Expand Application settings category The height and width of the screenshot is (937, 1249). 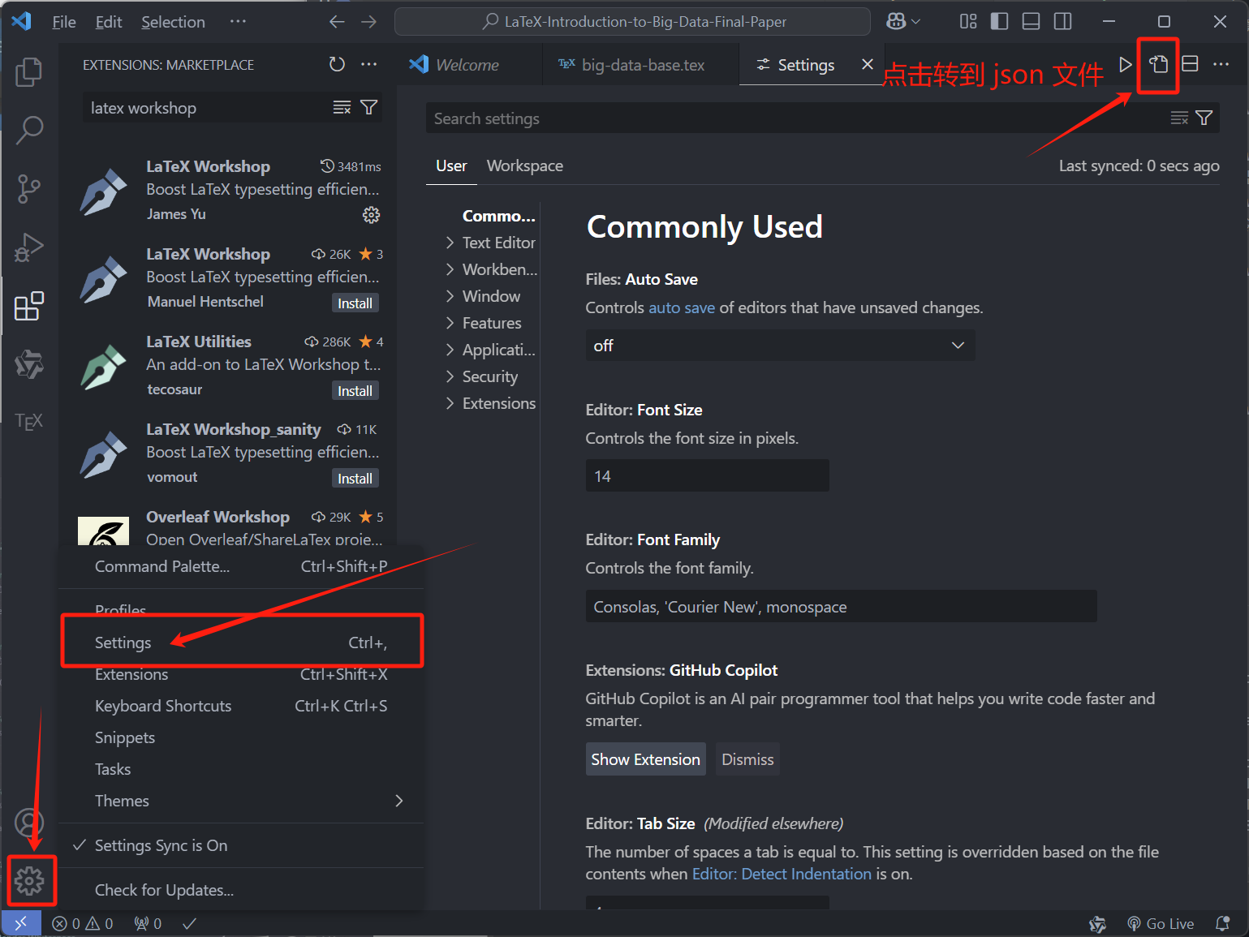[x=491, y=350]
